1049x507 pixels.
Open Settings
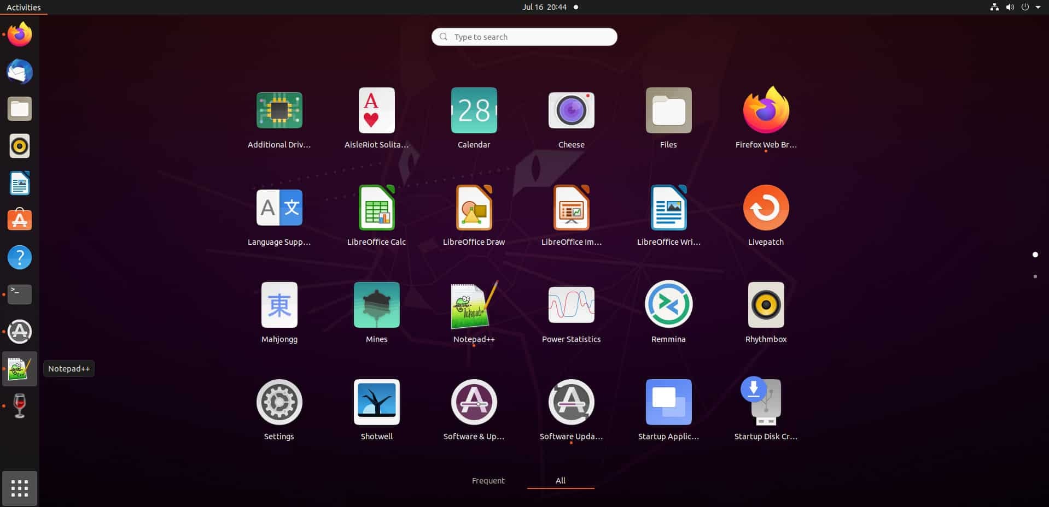tap(279, 402)
